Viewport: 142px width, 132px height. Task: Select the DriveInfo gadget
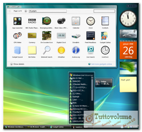tap(76, 36)
